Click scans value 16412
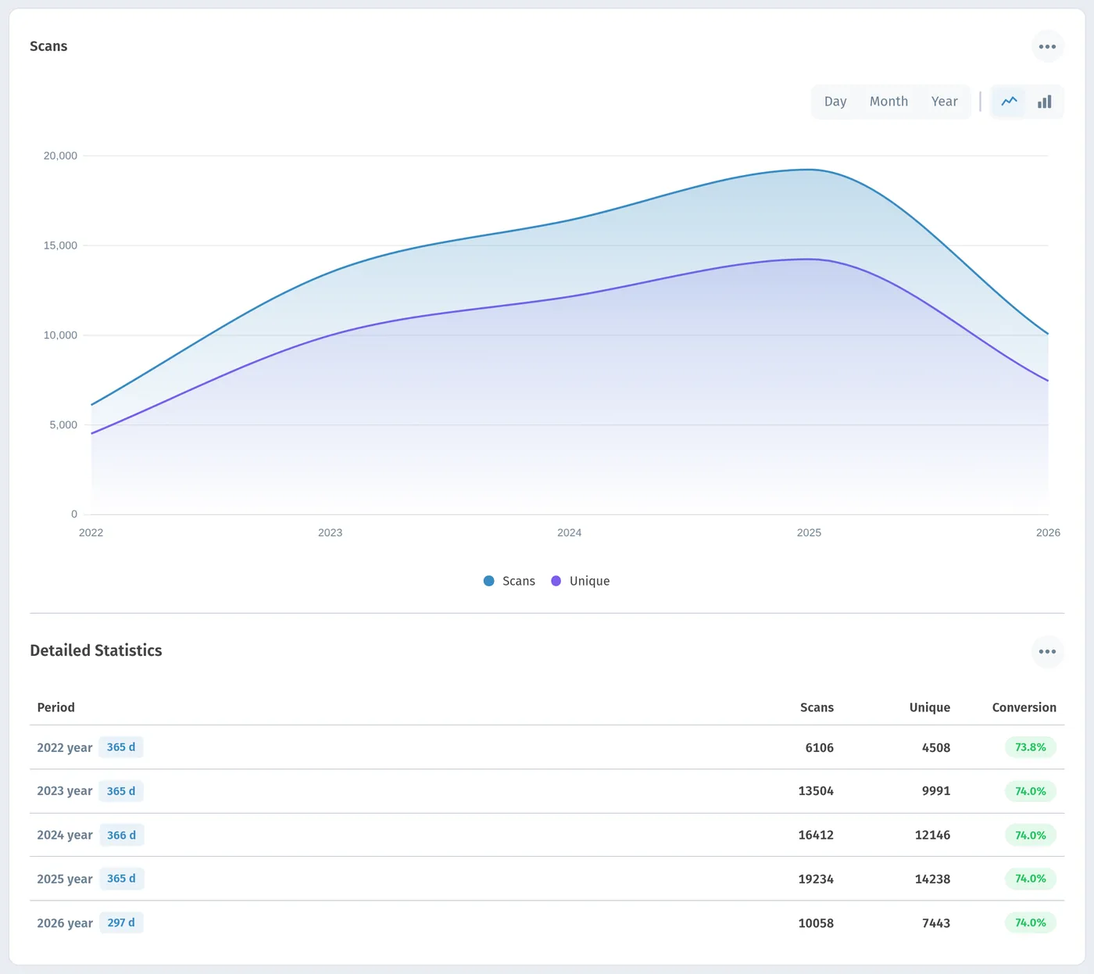 click(x=816, y=835)
